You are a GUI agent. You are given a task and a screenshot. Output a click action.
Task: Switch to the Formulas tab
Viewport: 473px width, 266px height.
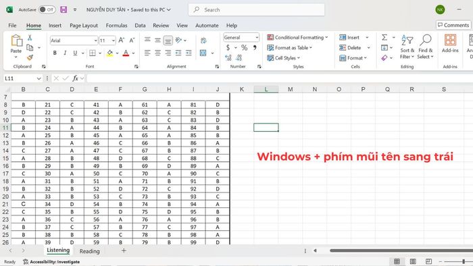click(x=116, y=26)
